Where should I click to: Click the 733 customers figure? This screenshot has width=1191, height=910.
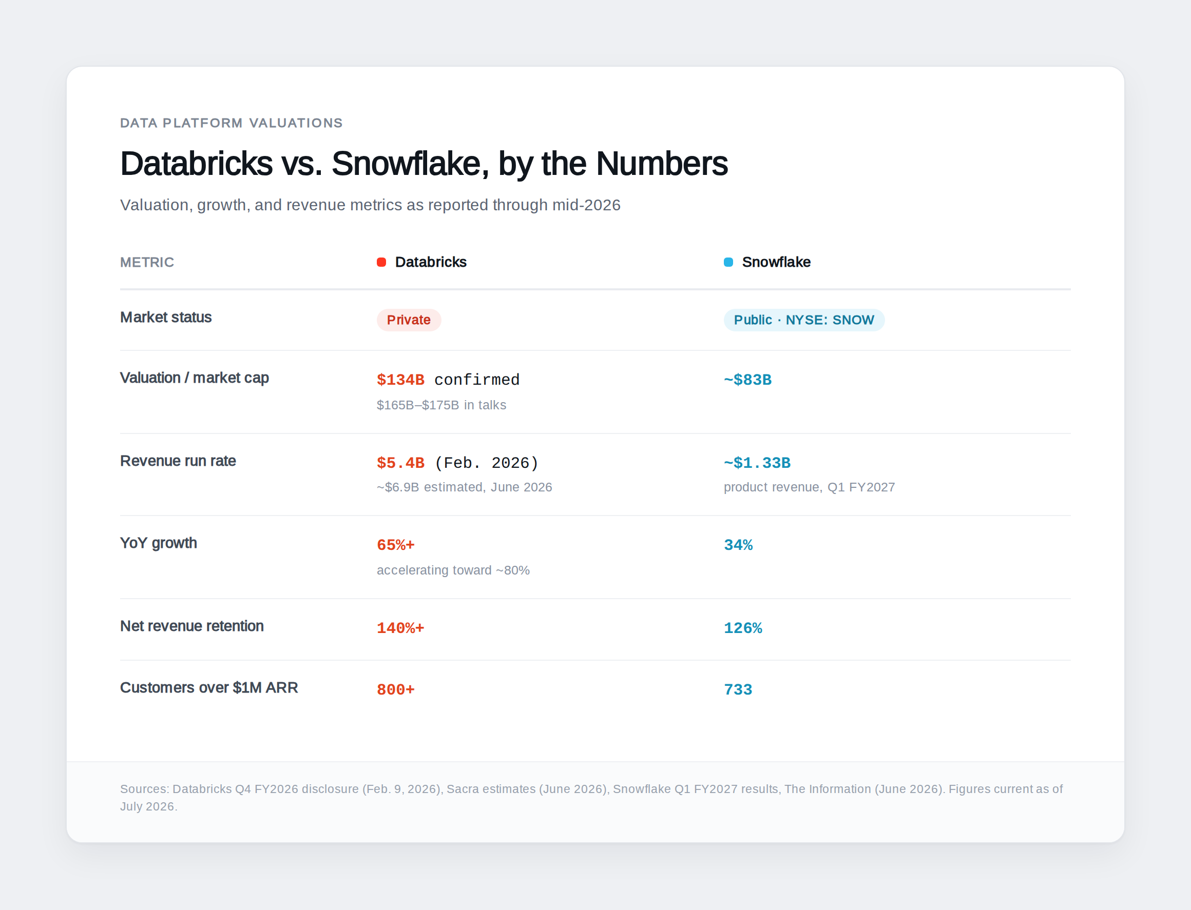[x=738, y=689]
